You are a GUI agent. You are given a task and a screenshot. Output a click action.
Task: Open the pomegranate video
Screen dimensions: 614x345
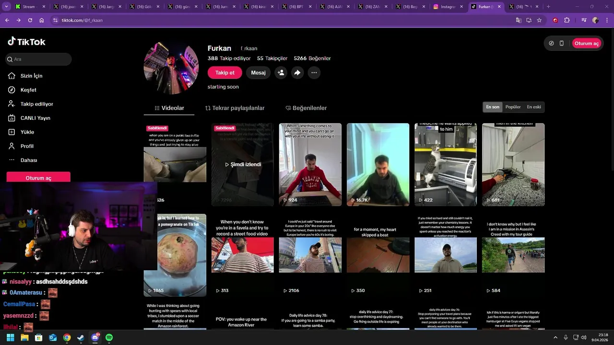pyautogui.click(x=175, y=255)
